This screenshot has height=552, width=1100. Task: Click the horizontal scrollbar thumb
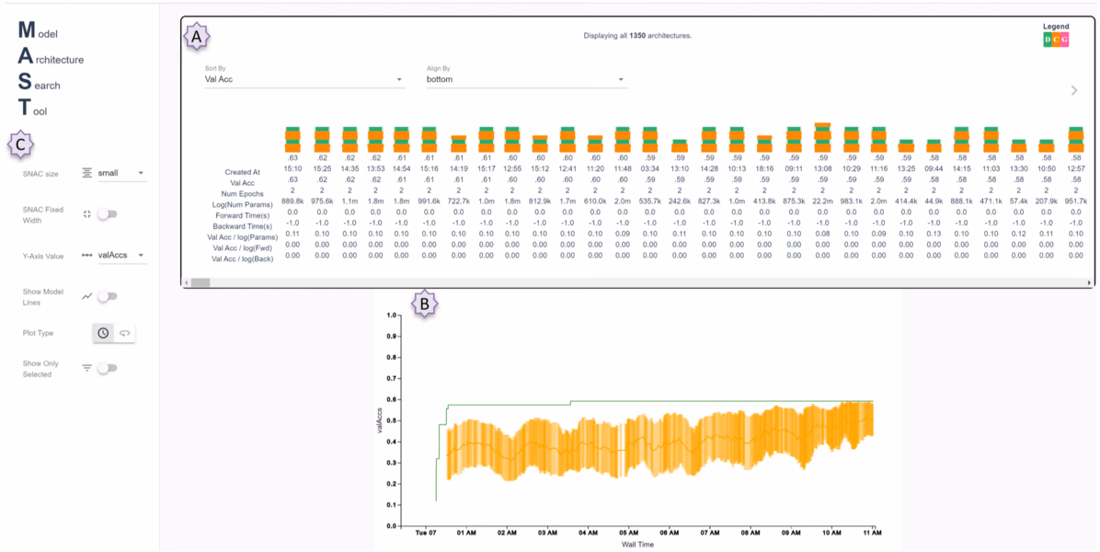(x=201, y=282)
